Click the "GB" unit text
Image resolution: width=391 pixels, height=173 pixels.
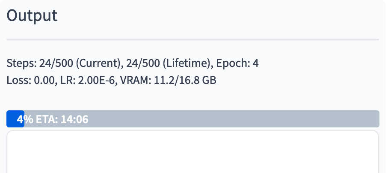(208, 80)
